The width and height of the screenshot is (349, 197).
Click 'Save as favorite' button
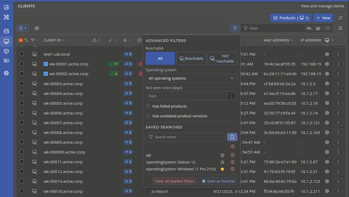(218, 181)
